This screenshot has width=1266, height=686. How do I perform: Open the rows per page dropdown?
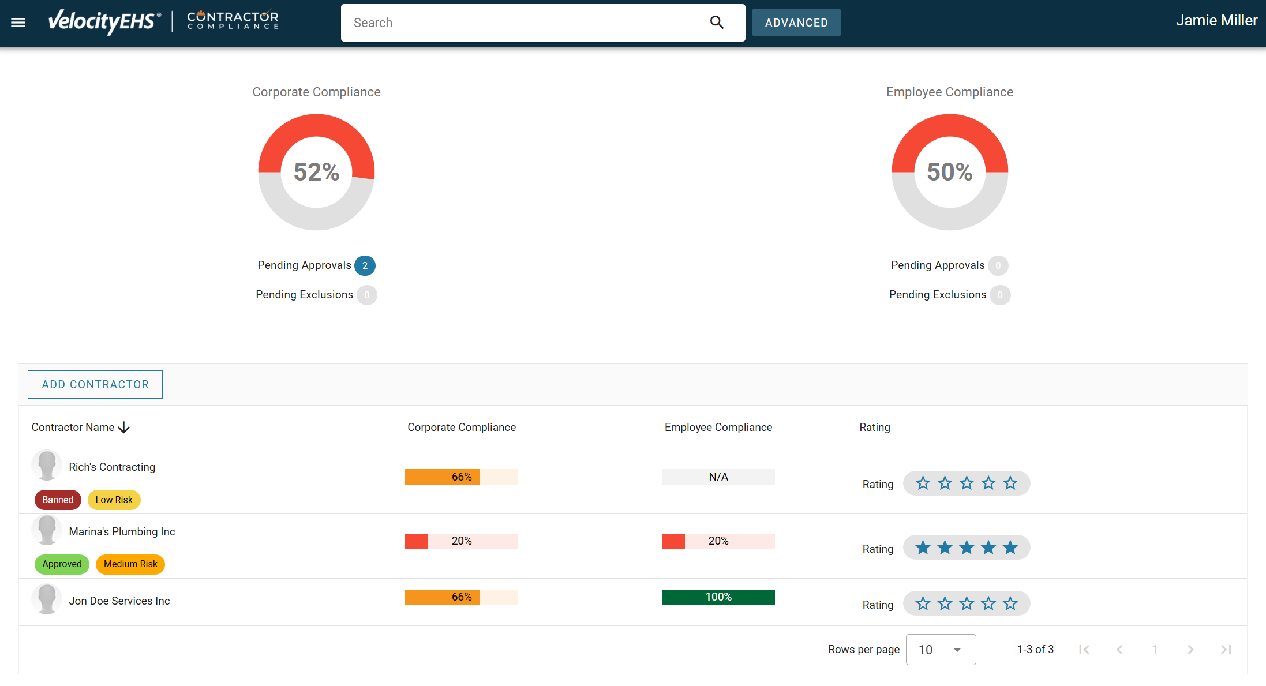(941, 649)
